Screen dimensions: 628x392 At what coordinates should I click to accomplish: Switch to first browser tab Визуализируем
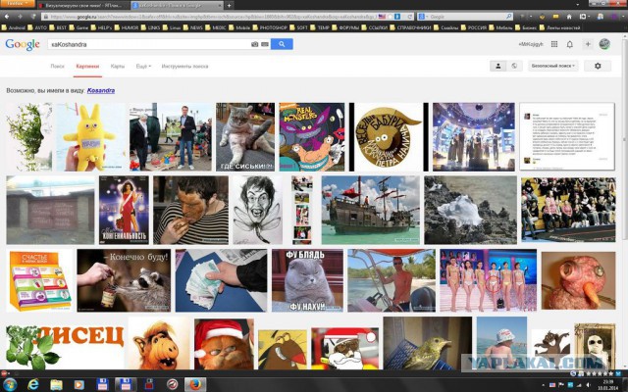pyautogui.click(x=83, y=5)
